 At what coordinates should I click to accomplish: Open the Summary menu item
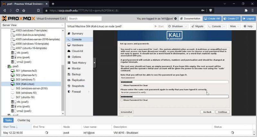[79, 34]
